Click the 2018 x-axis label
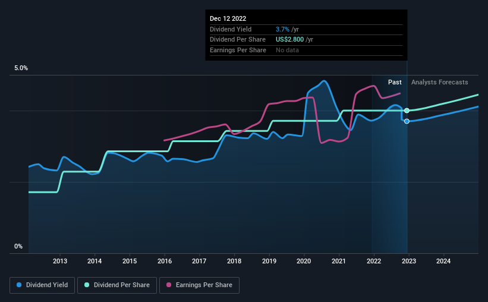This screenshot has width=488, height=302. pos(234,261)
